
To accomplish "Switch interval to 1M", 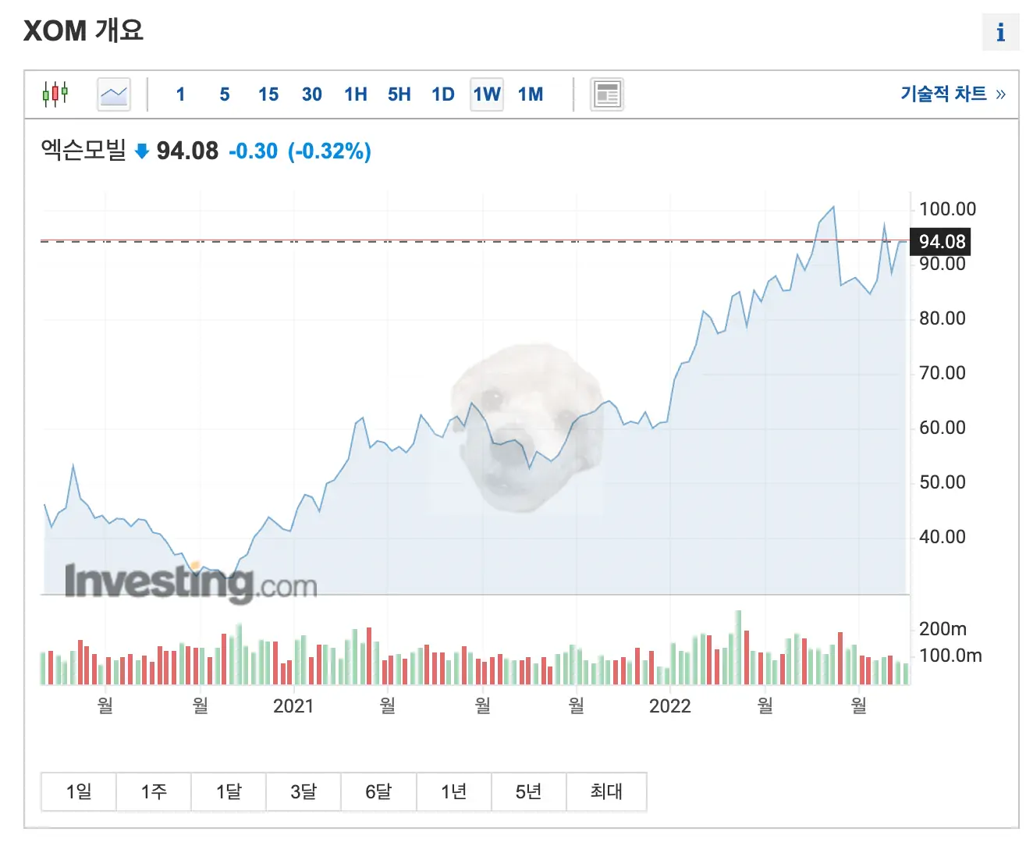I will [x=531, y=94].
